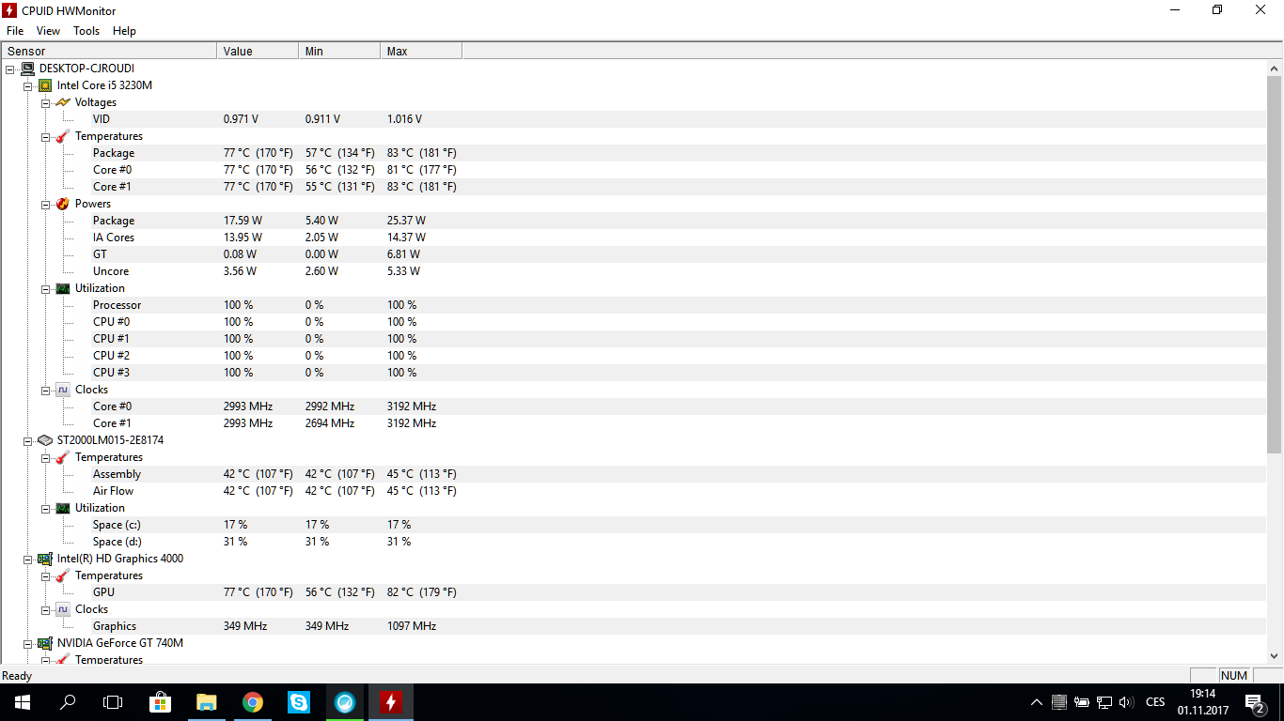The image size is (1284, 721).
Task: Click the CPU Clocks waveform icon
Action: [x=63, y=390]
